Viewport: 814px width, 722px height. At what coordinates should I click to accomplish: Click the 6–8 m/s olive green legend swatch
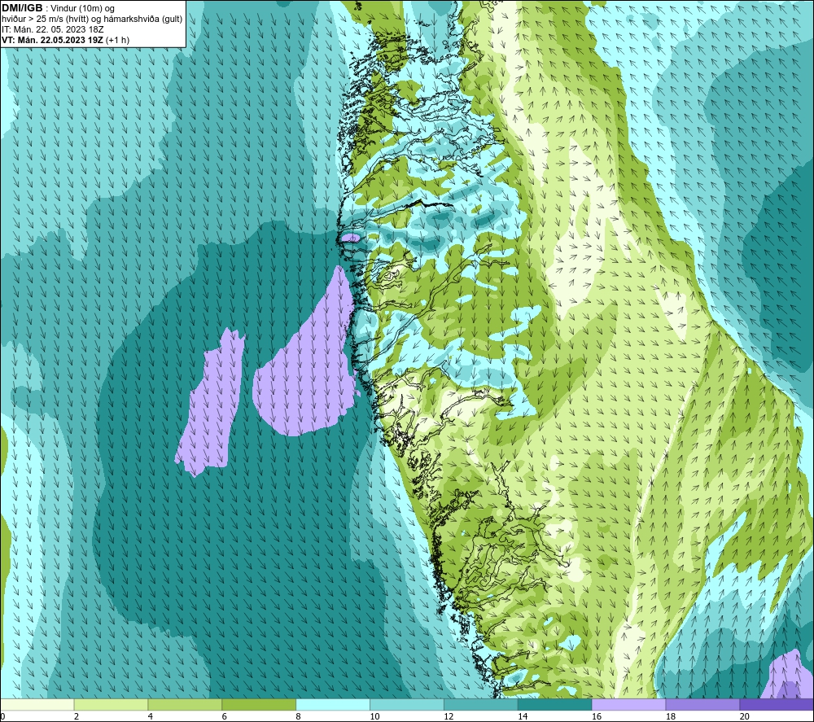(259, 705)
